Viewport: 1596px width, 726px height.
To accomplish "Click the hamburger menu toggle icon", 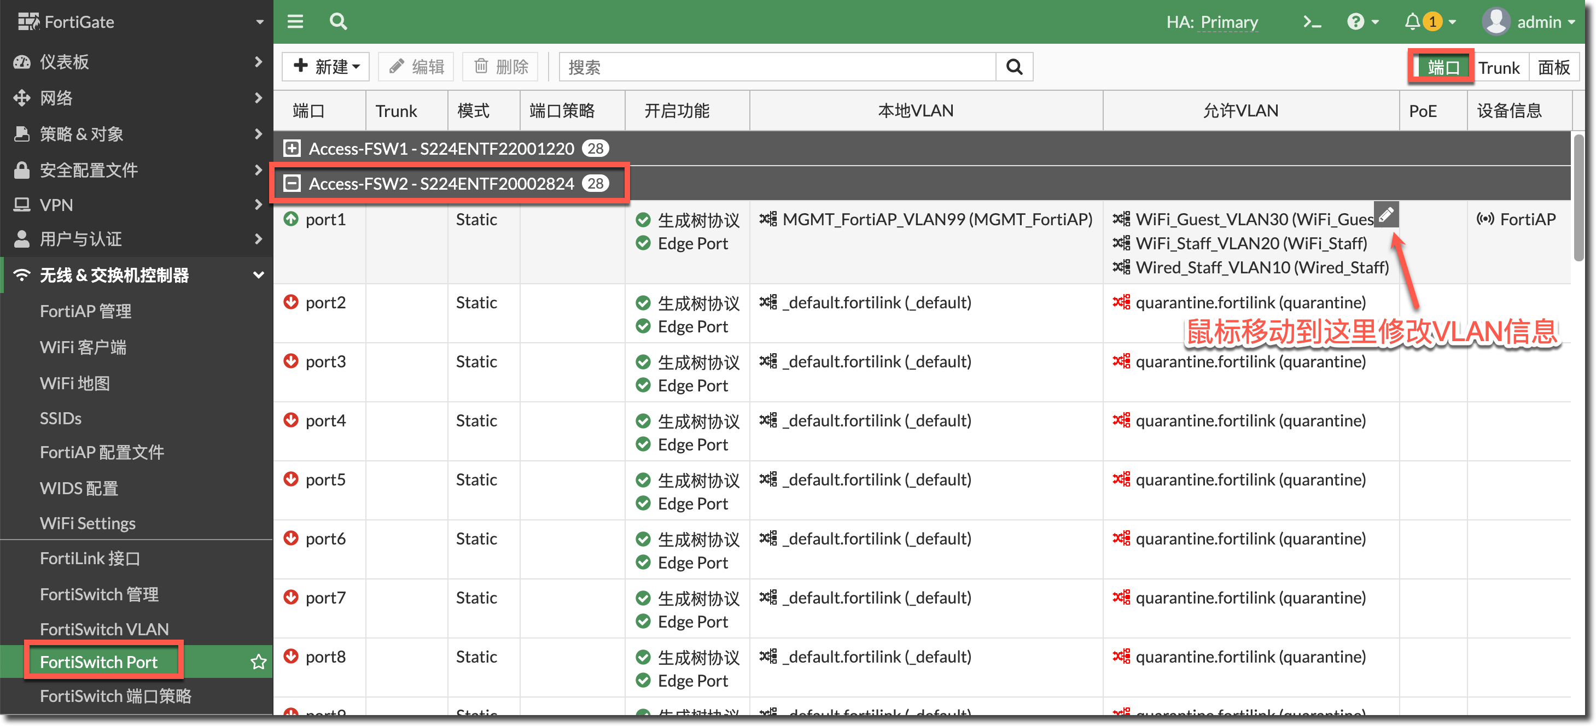I will [x=295, y=22].
